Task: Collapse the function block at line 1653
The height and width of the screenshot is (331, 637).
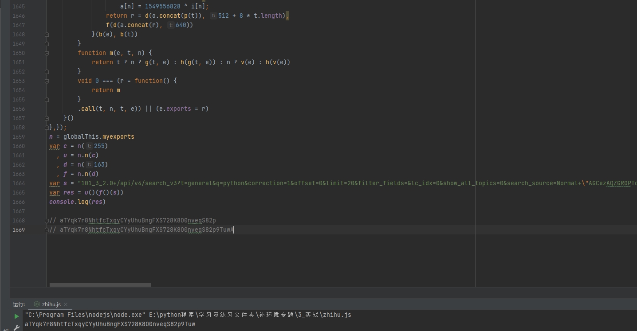Action: tap(47, 81)
